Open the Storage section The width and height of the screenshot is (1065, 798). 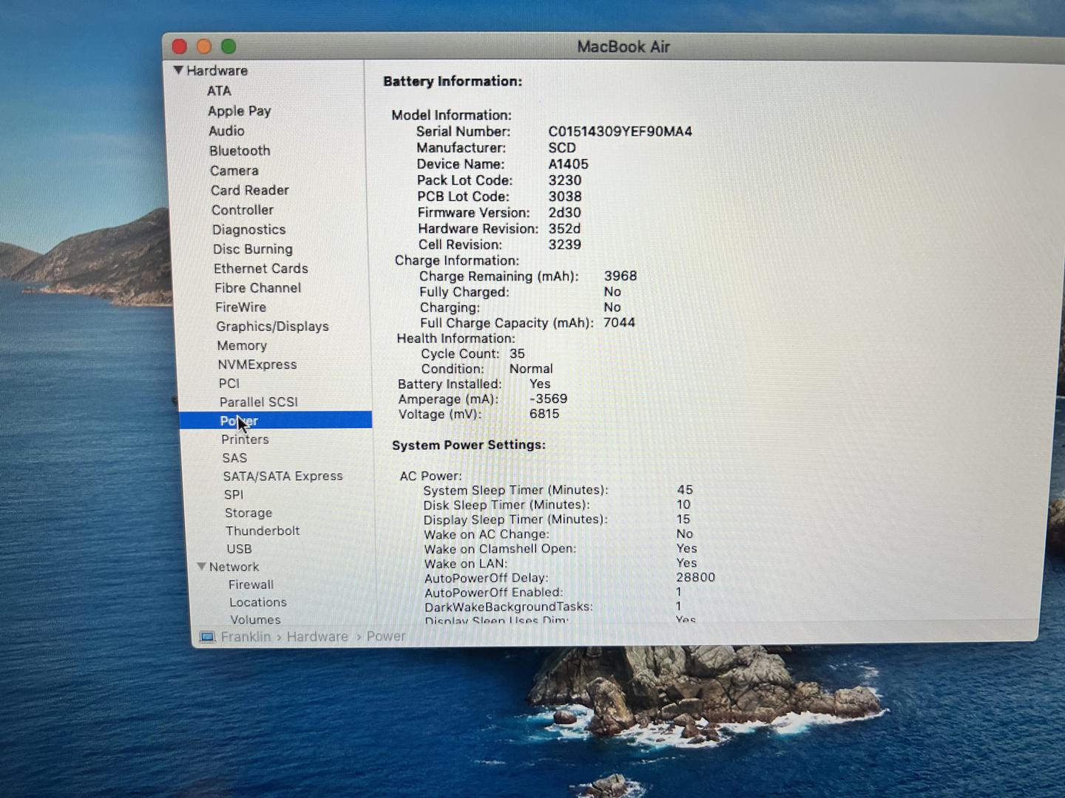tap(248, 513)
